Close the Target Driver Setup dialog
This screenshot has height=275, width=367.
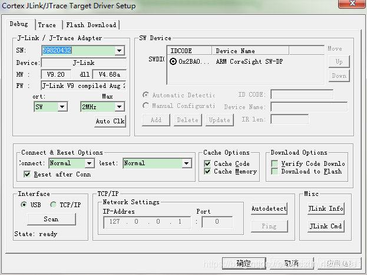352,4
